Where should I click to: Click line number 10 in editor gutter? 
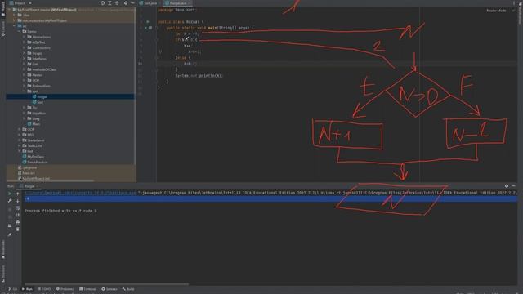tap(140, 64)
